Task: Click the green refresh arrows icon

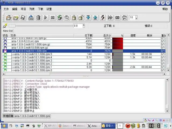Action: pyautogui.click(x=60, y=17)
